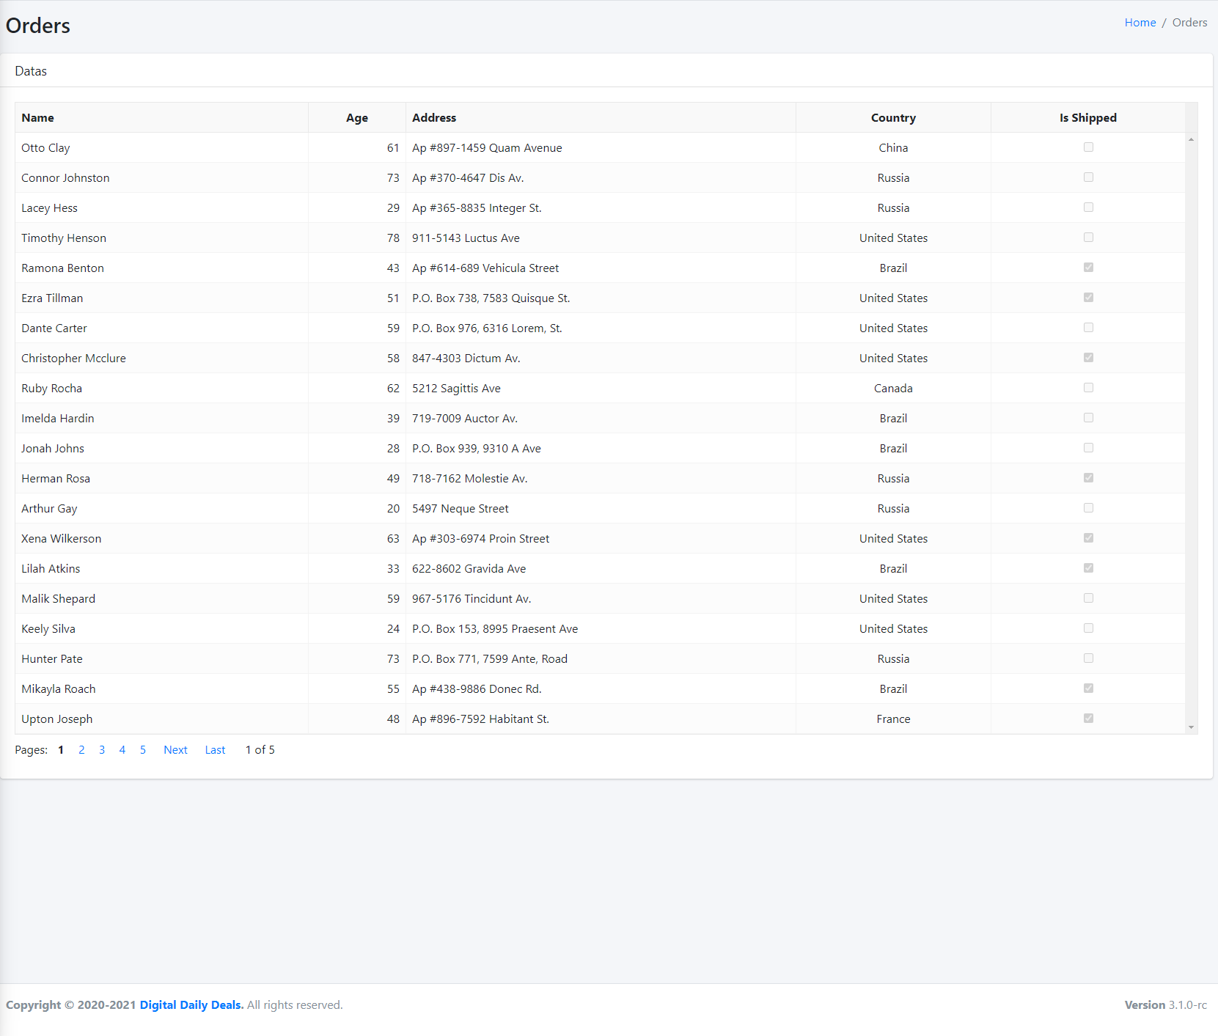
Task: Toggle Is Shipped checkbox for Upton Joseph
Action: click(x=1088, y=719)
